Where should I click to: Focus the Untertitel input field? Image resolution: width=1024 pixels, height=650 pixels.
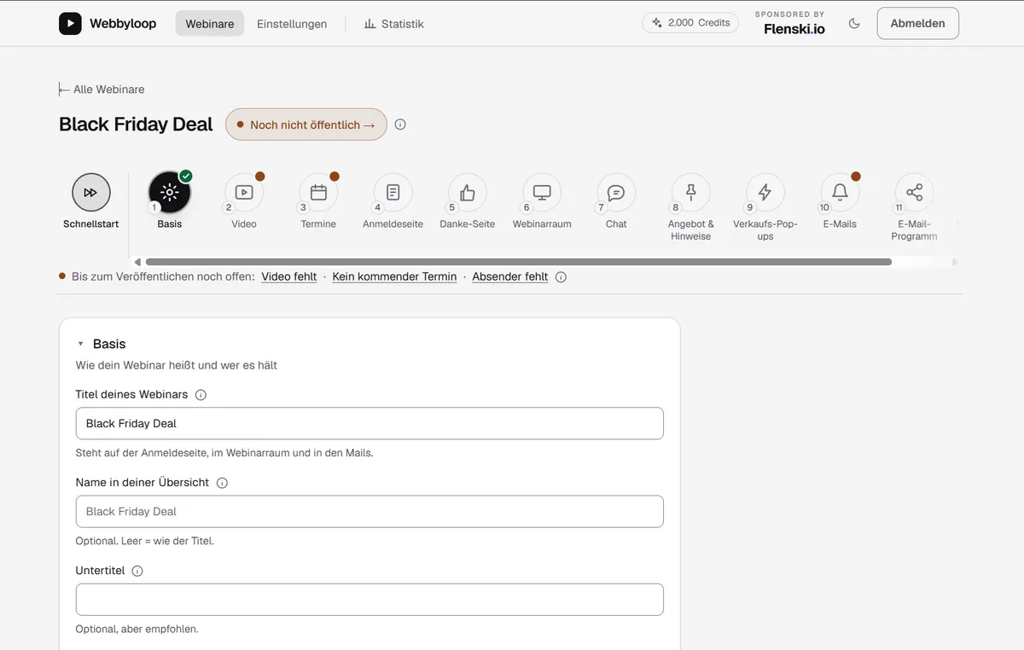pos(369,600)
